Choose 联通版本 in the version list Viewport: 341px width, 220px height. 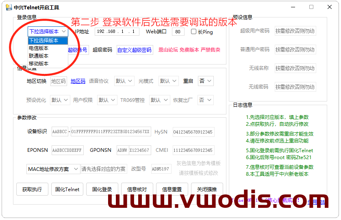[x=48, y=56]
